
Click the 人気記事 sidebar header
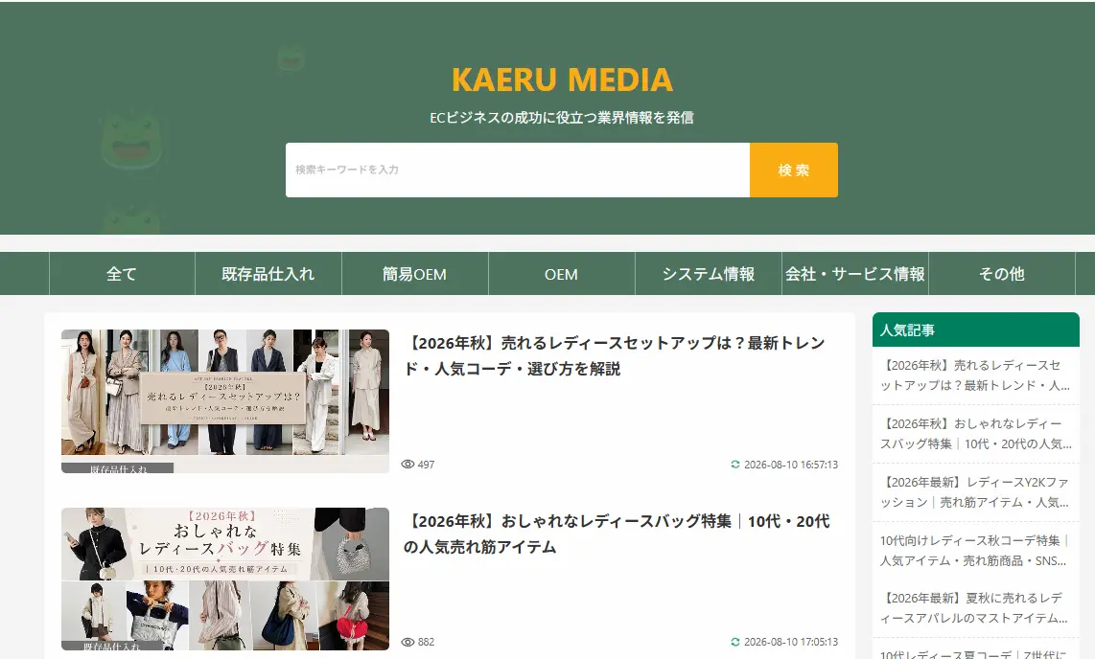[x=975, y=329]
